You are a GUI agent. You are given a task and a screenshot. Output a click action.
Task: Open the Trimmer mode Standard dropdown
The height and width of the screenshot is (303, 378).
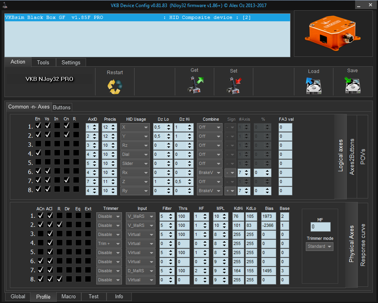click(x=320, y=247)
